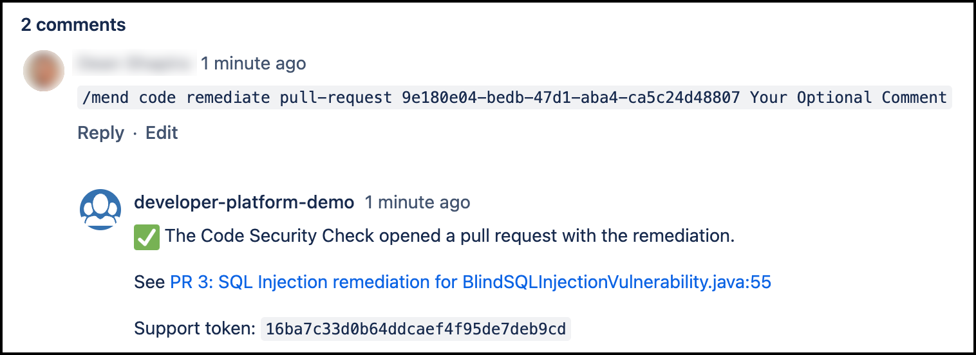976x355 pixels.
Task: Open the PR 3 SQL Injection remediation link
Action: (470, 282)
